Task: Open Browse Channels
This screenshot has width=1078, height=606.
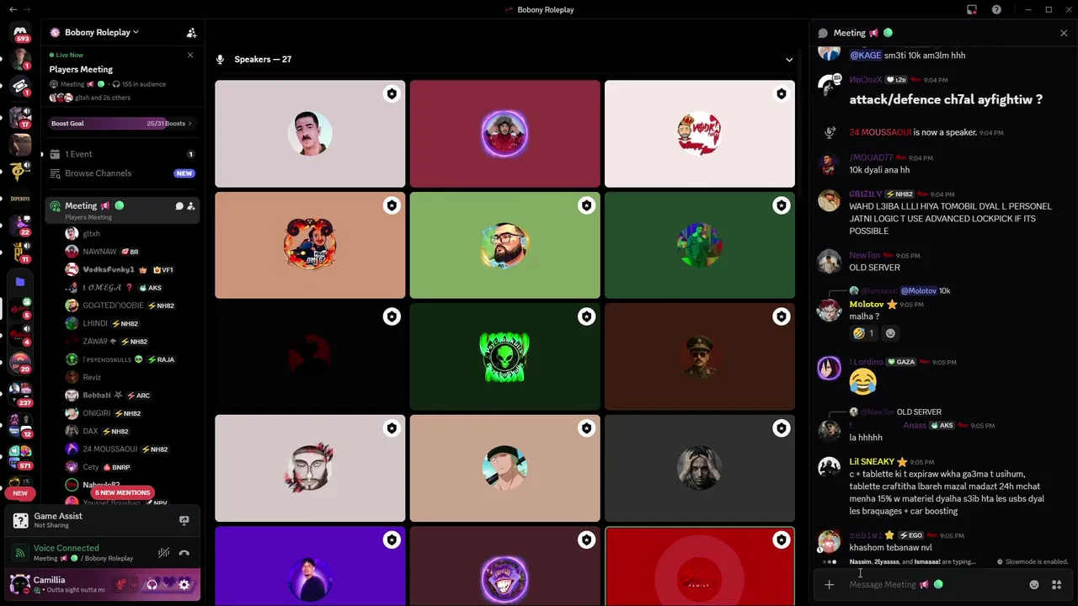Action: 121,173
